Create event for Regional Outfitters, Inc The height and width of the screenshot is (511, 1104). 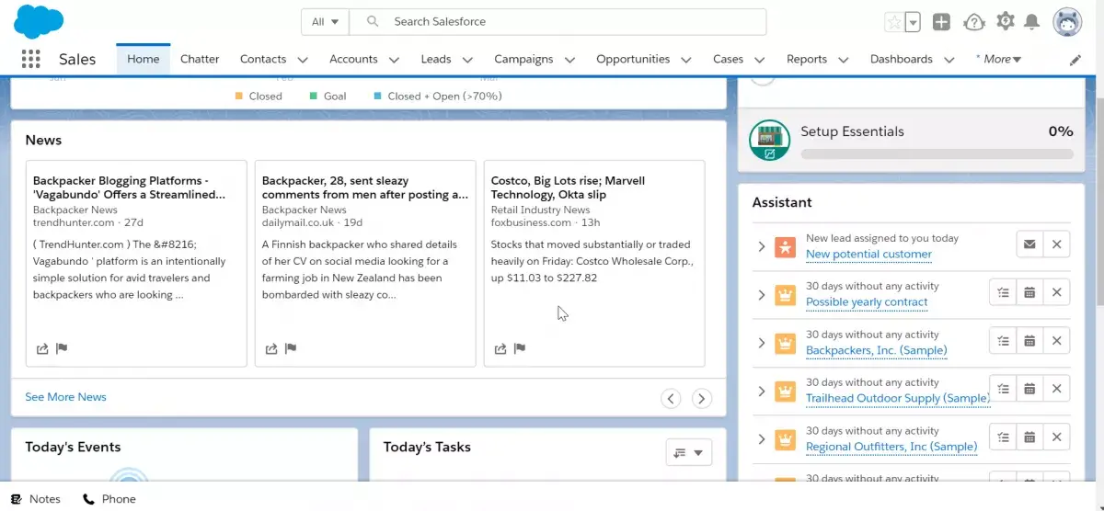coord(1030,437)
